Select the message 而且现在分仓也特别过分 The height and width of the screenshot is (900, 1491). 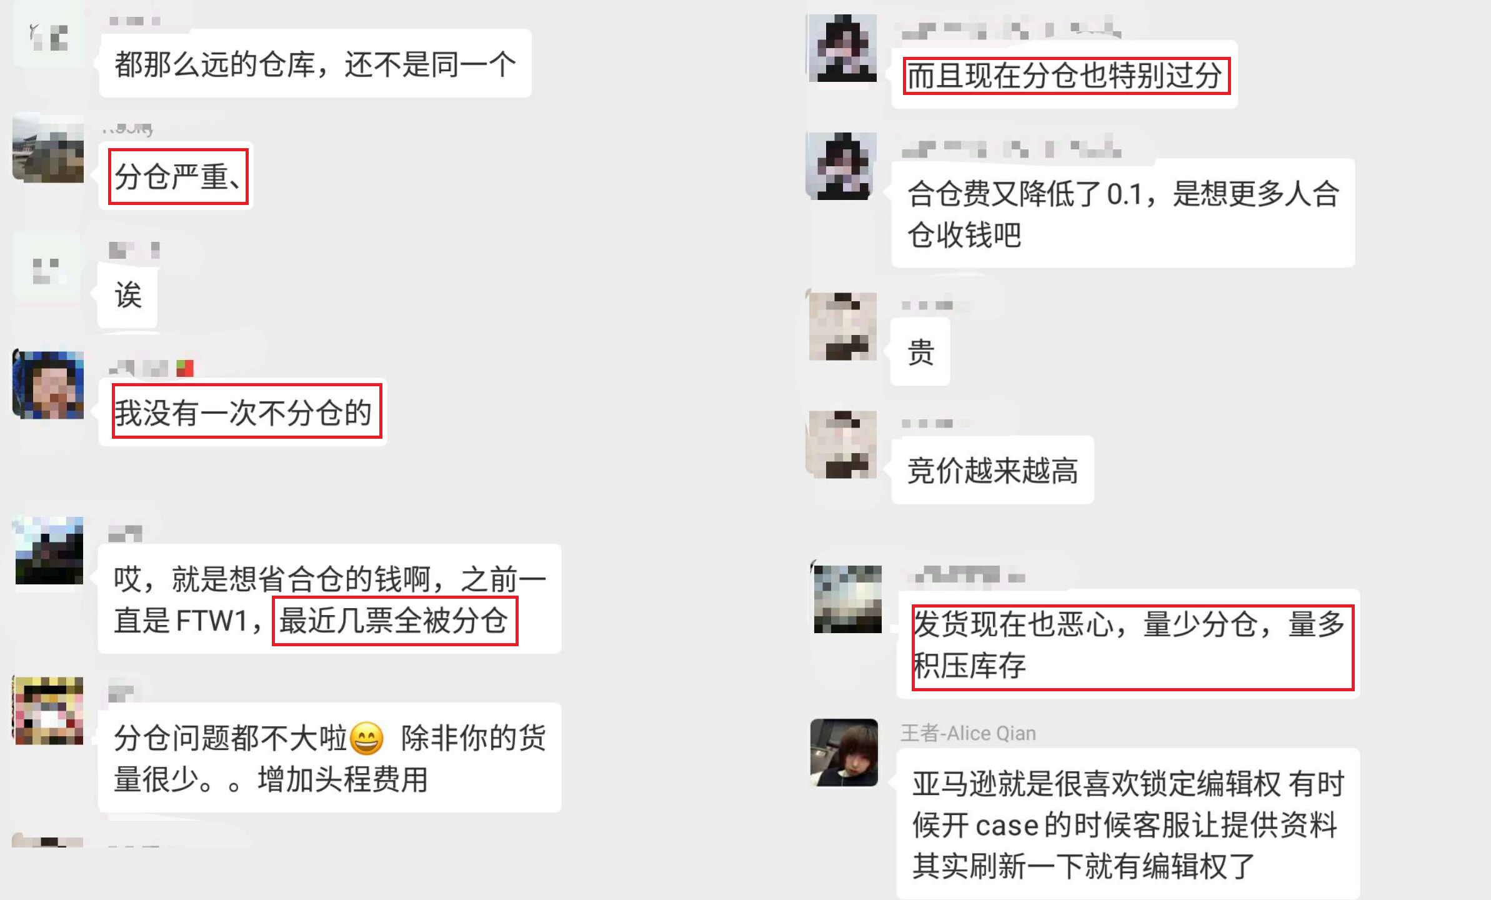[x=1066, y=76]
